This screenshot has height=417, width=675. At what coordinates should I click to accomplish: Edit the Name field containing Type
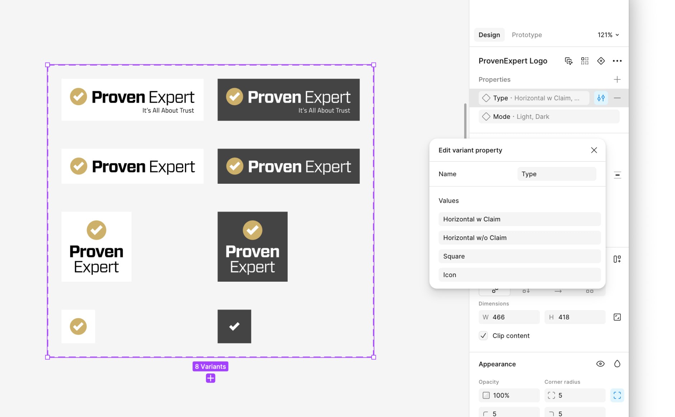pos(557,174)
